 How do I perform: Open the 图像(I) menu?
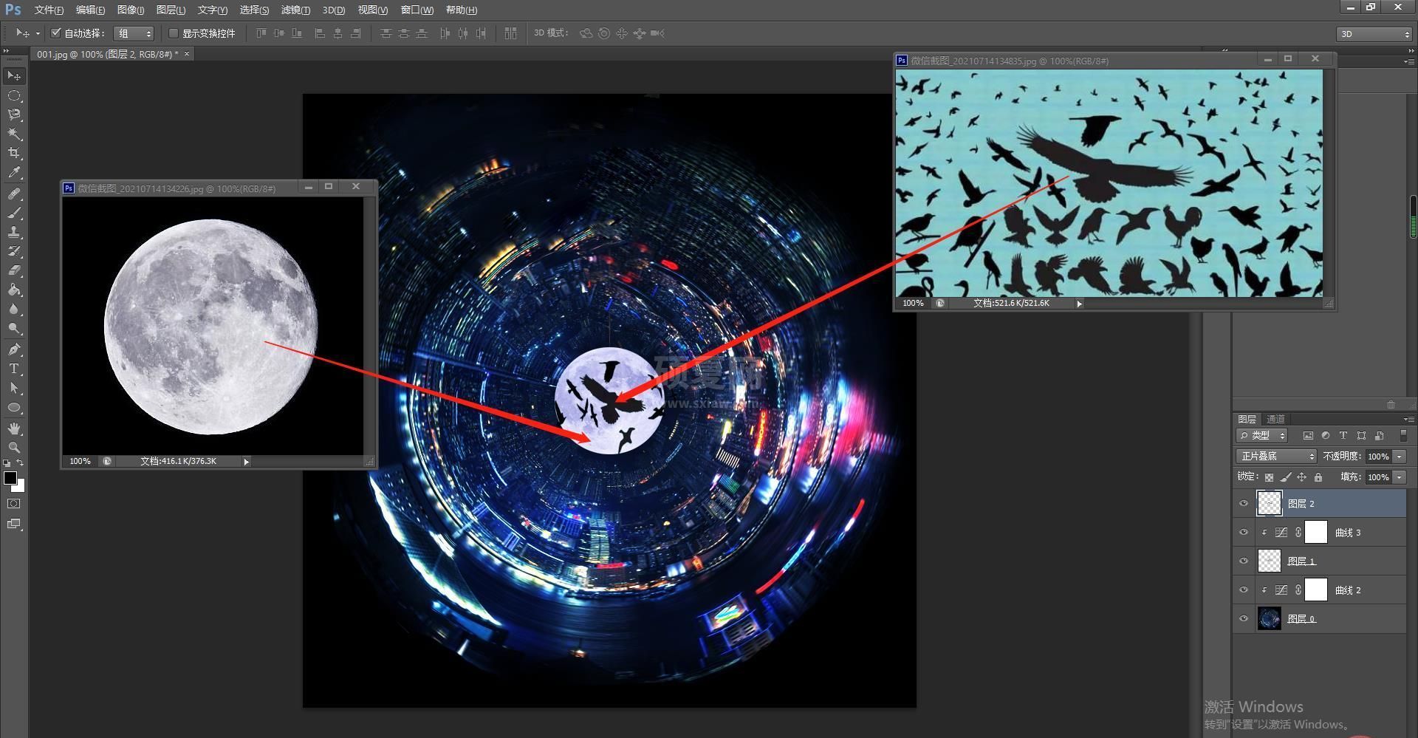pyautogui.click(x=131, y=10)
